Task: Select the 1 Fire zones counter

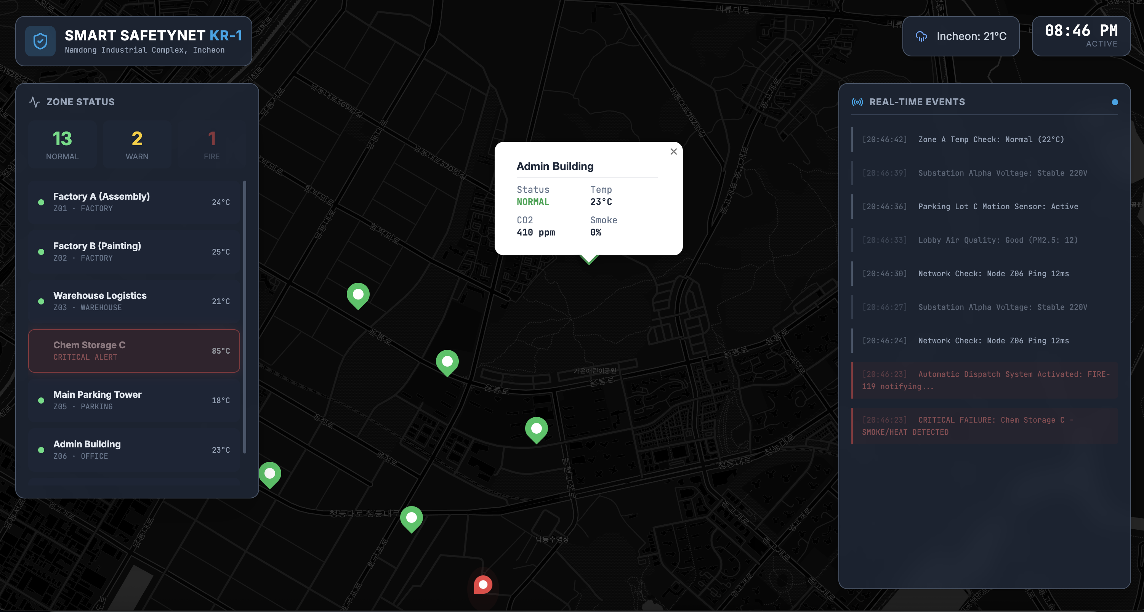Action: click(211, 145)
